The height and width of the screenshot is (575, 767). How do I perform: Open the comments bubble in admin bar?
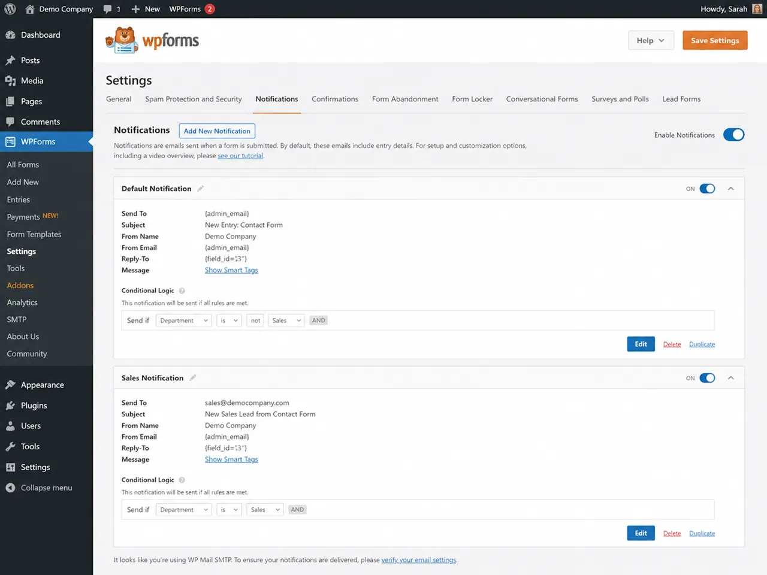coord(107,9)
